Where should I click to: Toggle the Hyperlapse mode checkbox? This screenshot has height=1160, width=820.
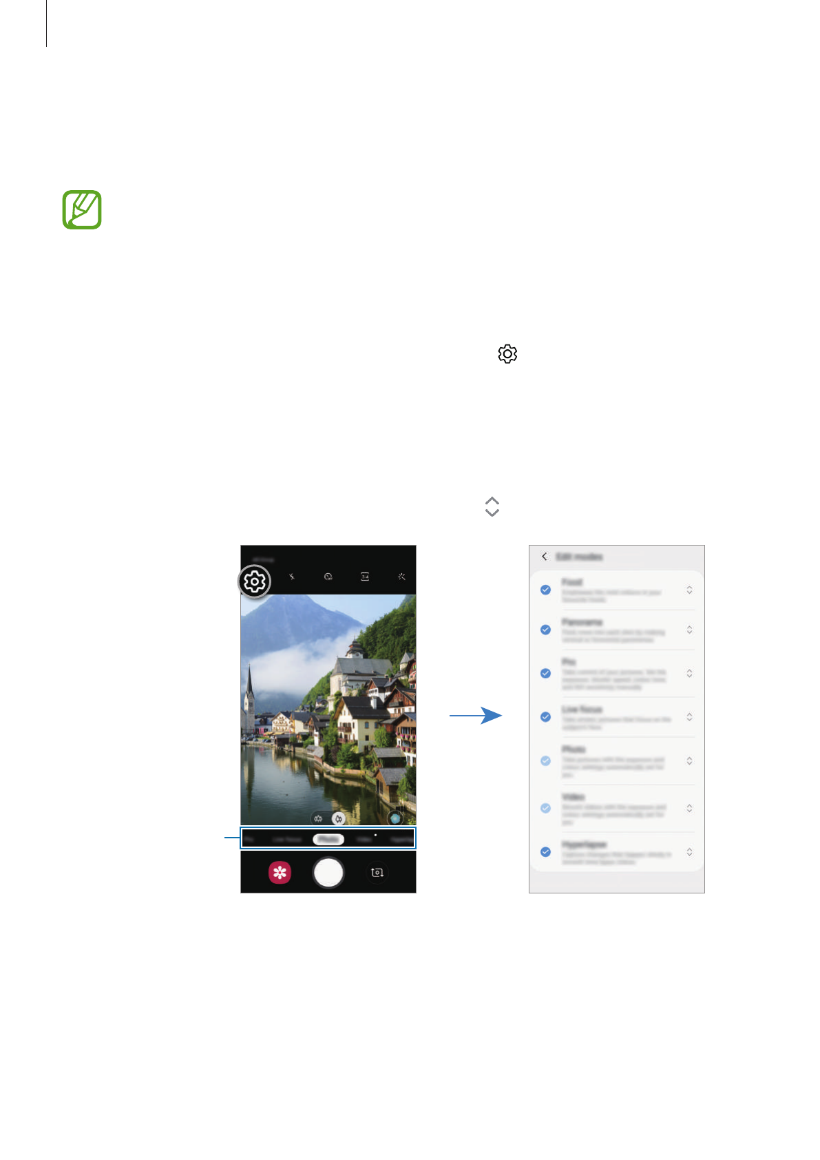(546, 852)
